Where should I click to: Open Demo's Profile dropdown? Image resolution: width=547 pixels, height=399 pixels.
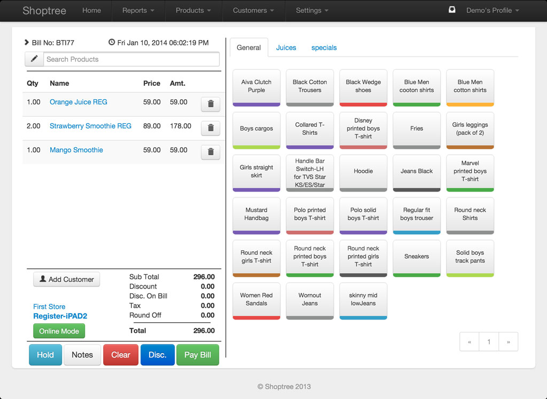click(493, 11)
